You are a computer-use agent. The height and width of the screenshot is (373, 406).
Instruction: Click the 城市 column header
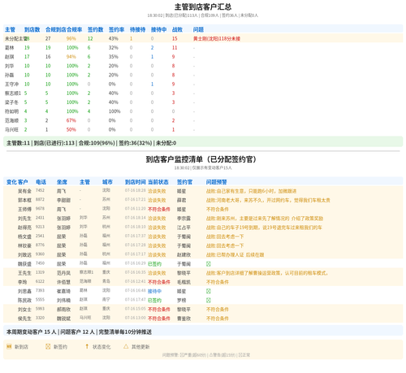pos(107,182)
